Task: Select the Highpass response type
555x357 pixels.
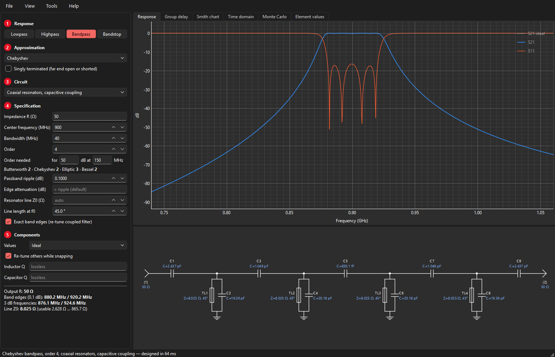Action: pos(50,34)
